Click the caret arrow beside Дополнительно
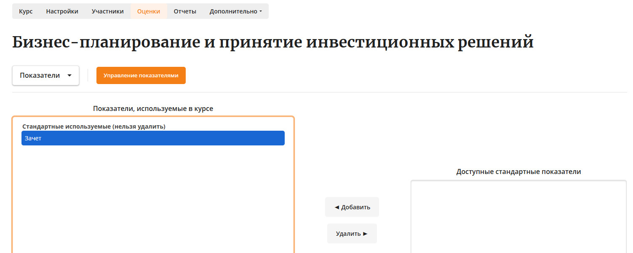 tap(261, 12)
